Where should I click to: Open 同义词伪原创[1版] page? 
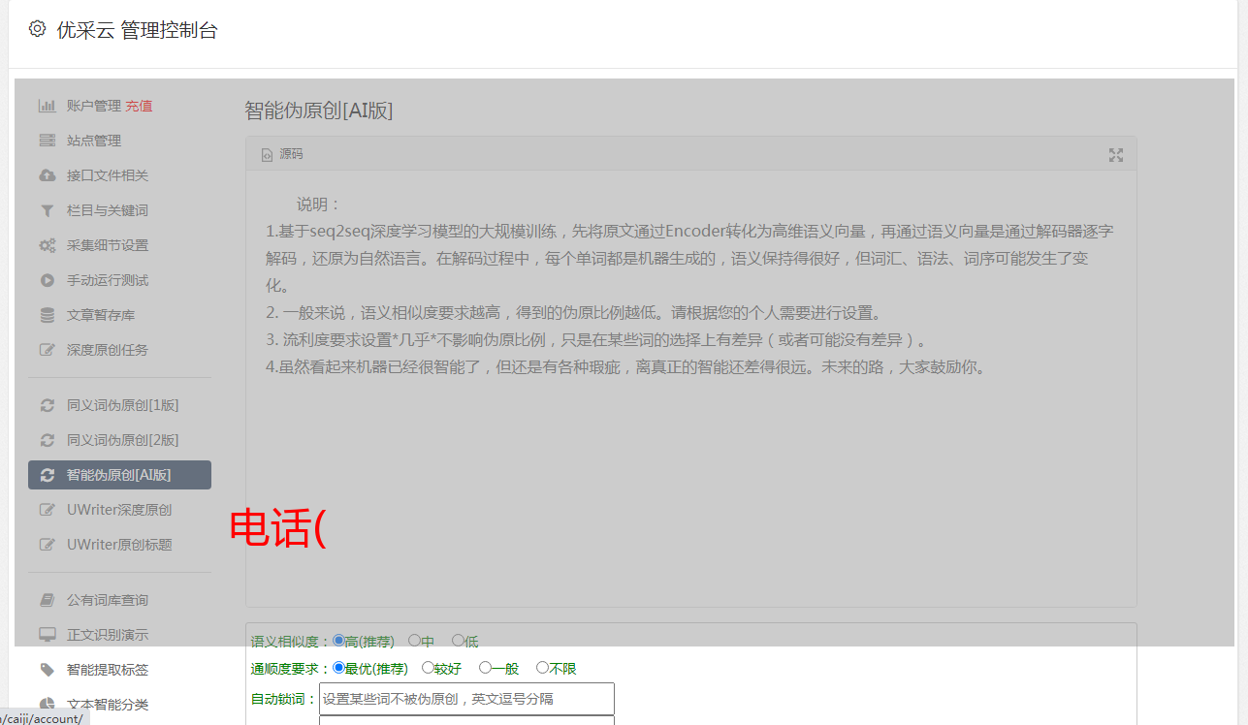tap(123, 405)
